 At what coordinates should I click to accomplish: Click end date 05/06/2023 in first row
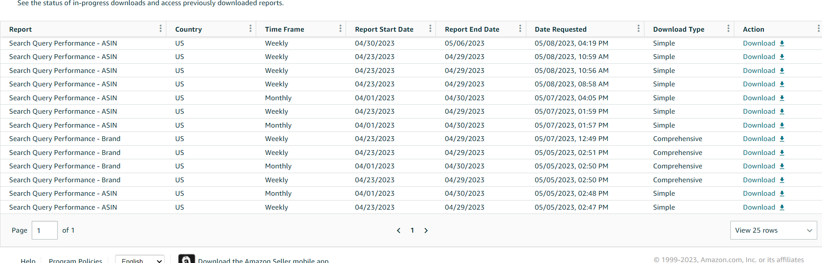click(x=465, y=43)
